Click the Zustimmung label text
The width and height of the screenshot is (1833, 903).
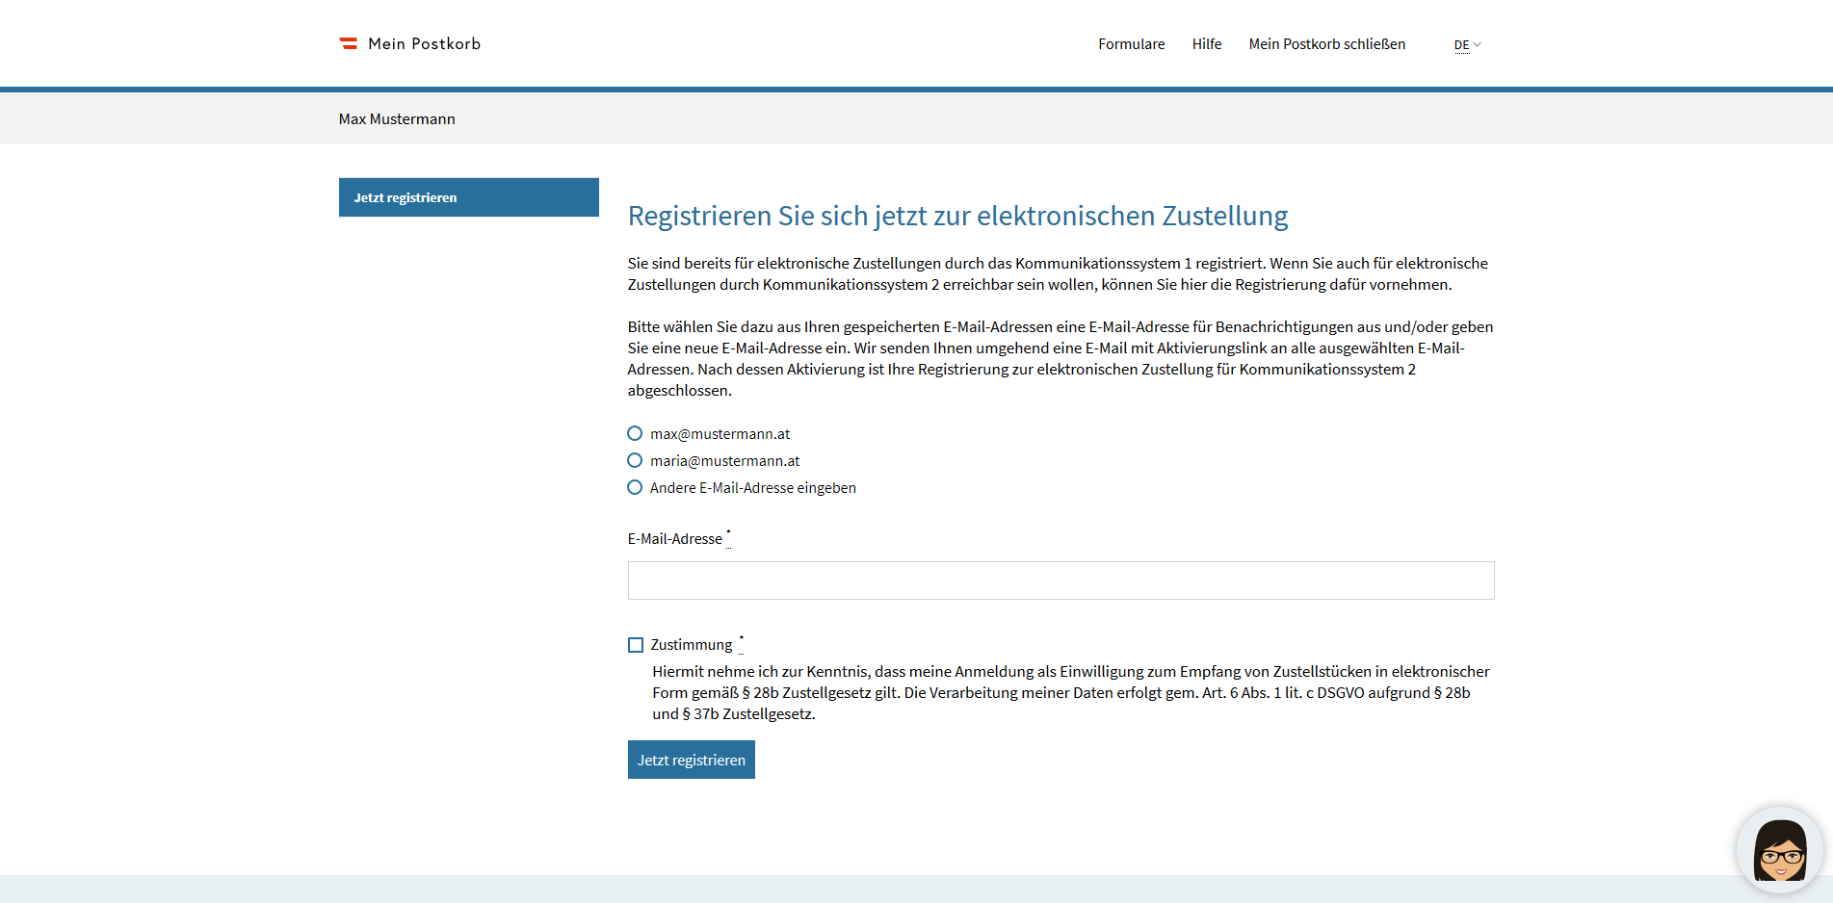tap(692, 645)
